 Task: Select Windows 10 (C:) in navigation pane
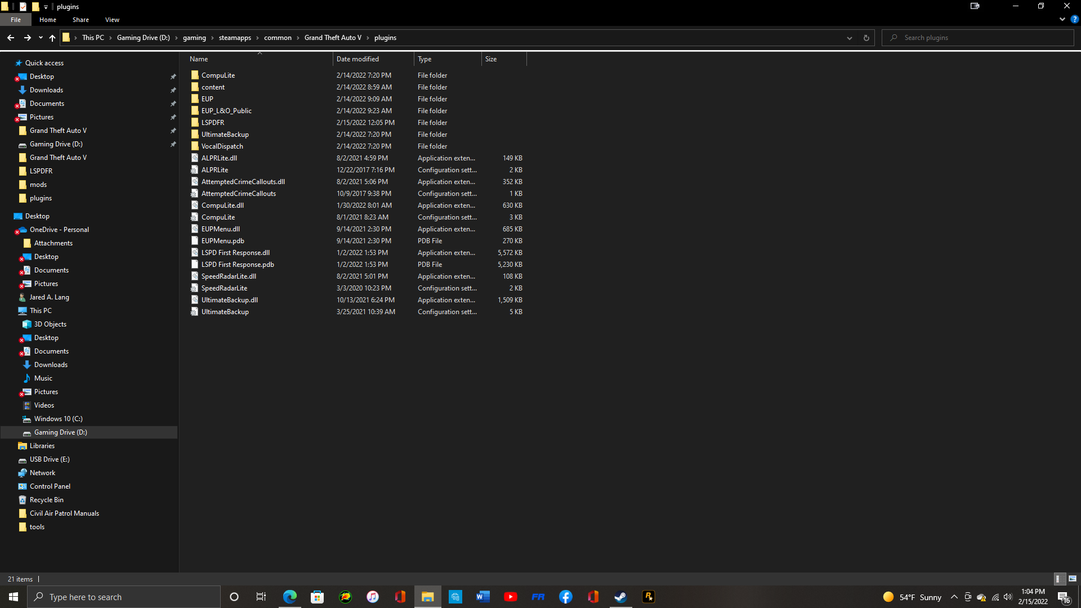click(58, 419)
